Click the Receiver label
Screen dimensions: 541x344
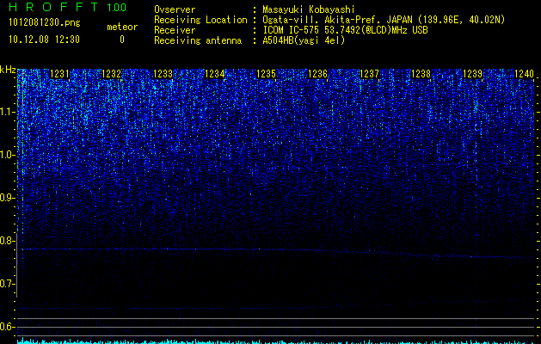(x=175, y=30)
